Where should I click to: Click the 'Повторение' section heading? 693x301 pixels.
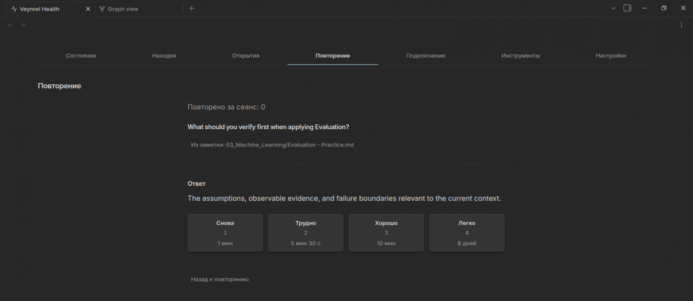(60, 86)
